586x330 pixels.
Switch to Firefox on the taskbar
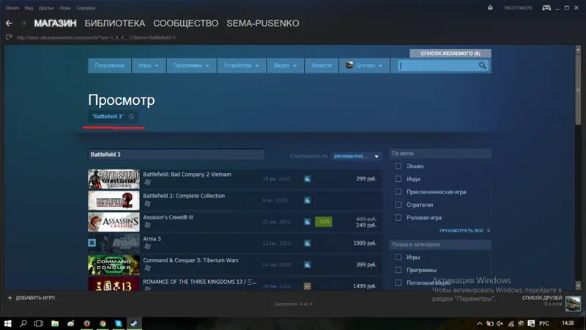[86, 323]
